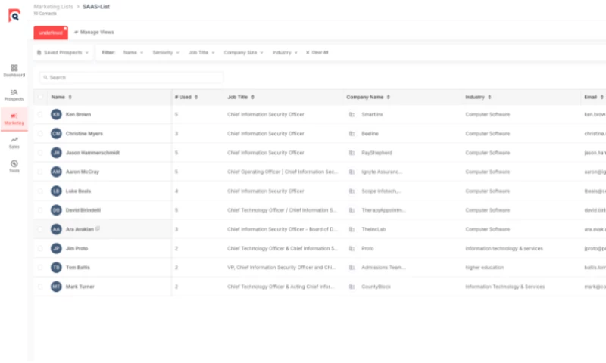Select the red undefined view tab

tap(51, 33)
